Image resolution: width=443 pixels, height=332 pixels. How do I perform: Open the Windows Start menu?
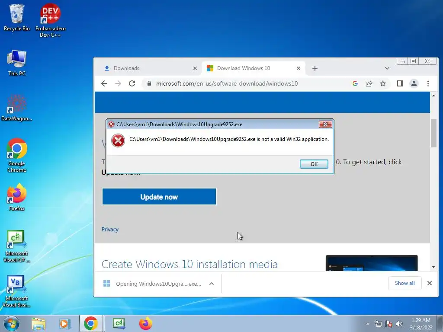coord(11,323)
